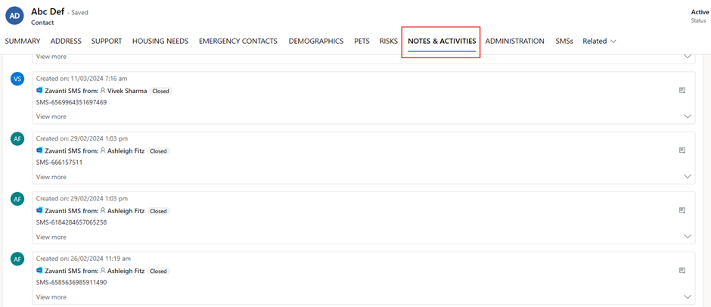Click View more on SMS-6184284657065258 card
This screenshot has height=307, width=711.
[x=51, y=237]
